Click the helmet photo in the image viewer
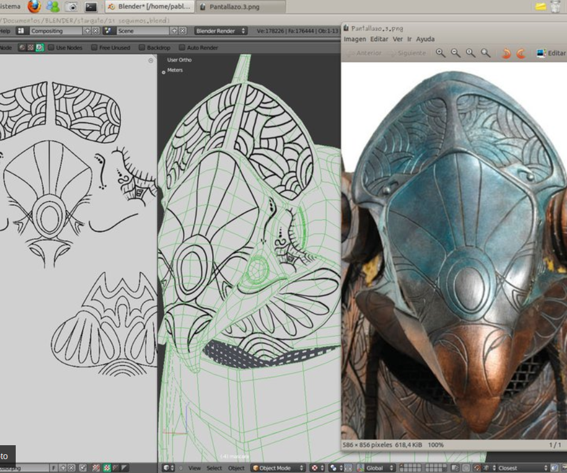 tap(454, 251)
